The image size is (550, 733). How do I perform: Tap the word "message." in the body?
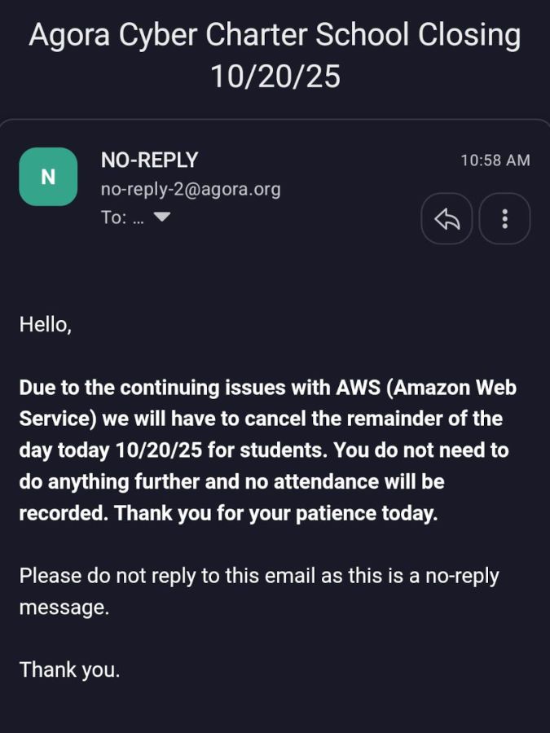pyautogui.click(x=64, y=608)
